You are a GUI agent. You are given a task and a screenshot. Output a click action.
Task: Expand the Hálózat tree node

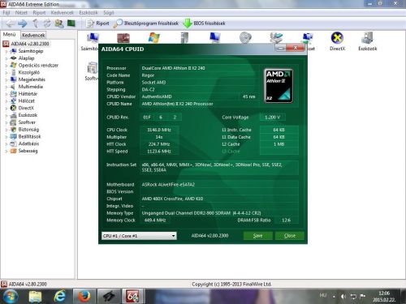6,101
